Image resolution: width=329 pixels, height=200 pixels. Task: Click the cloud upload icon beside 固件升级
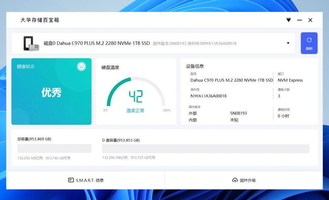point(235,180)
